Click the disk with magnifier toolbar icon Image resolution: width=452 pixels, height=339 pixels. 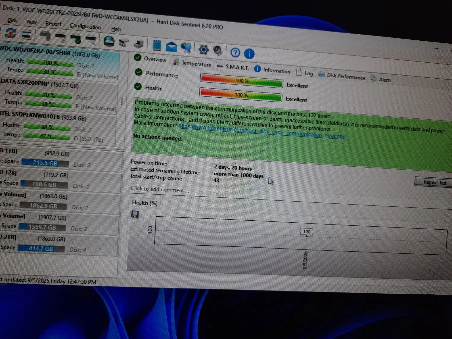point(90,40)
